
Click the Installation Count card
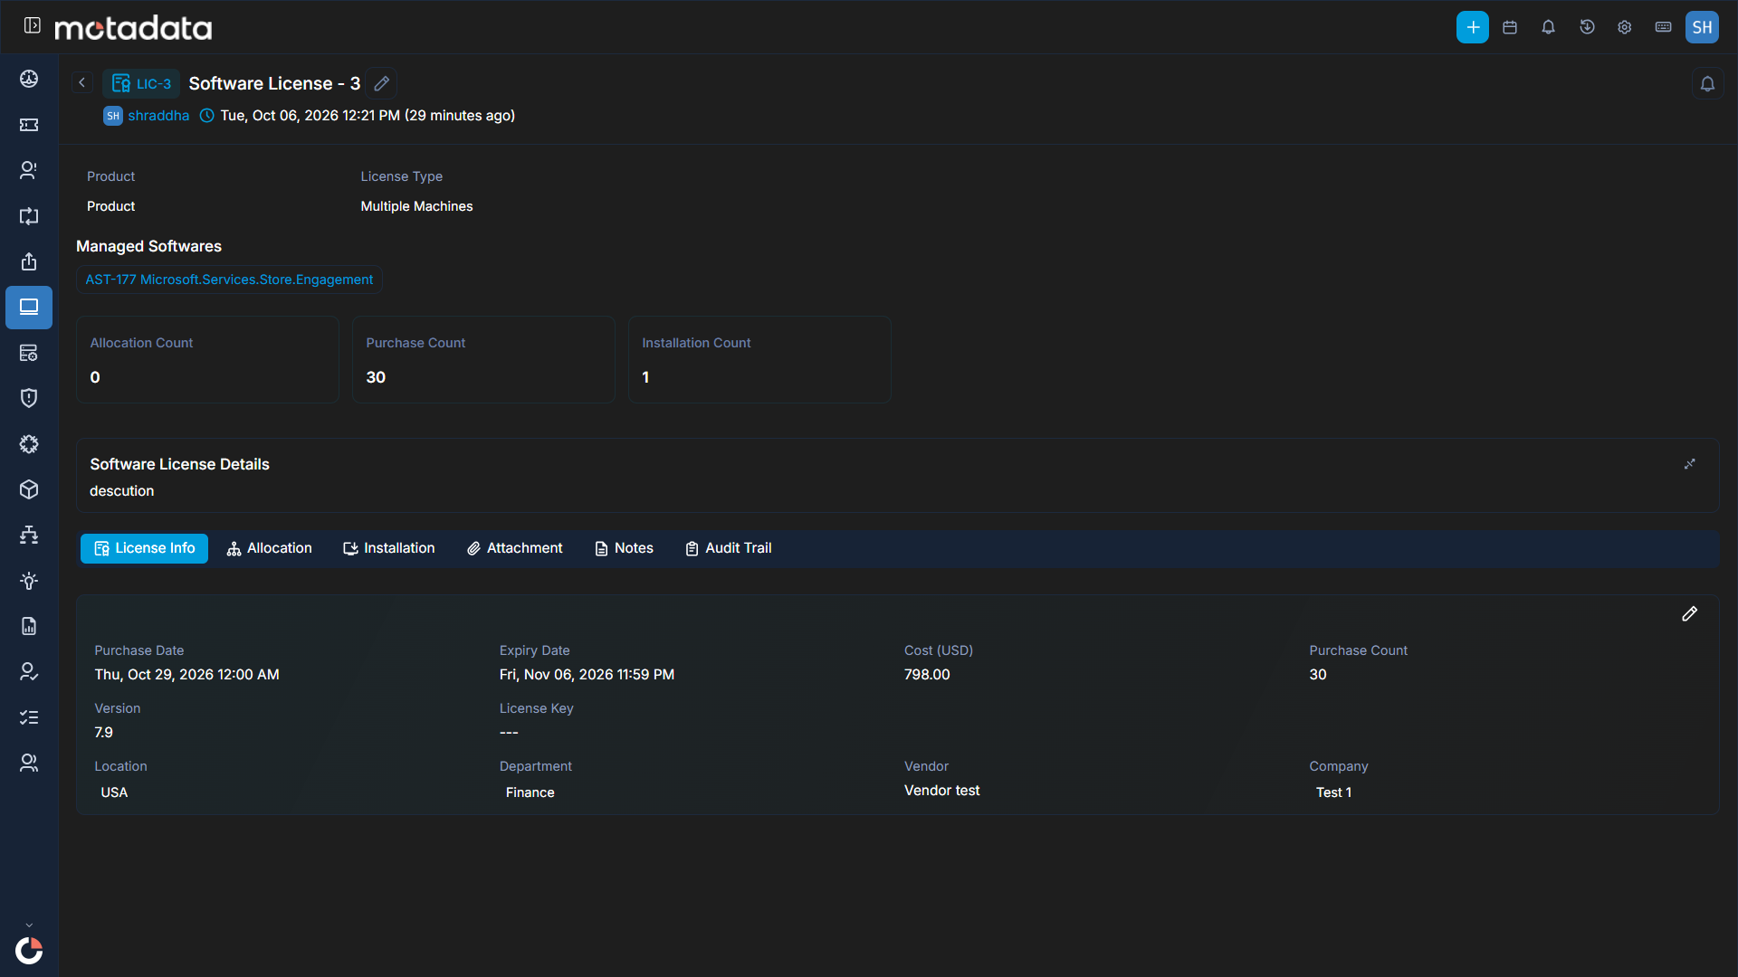(759, 359)
